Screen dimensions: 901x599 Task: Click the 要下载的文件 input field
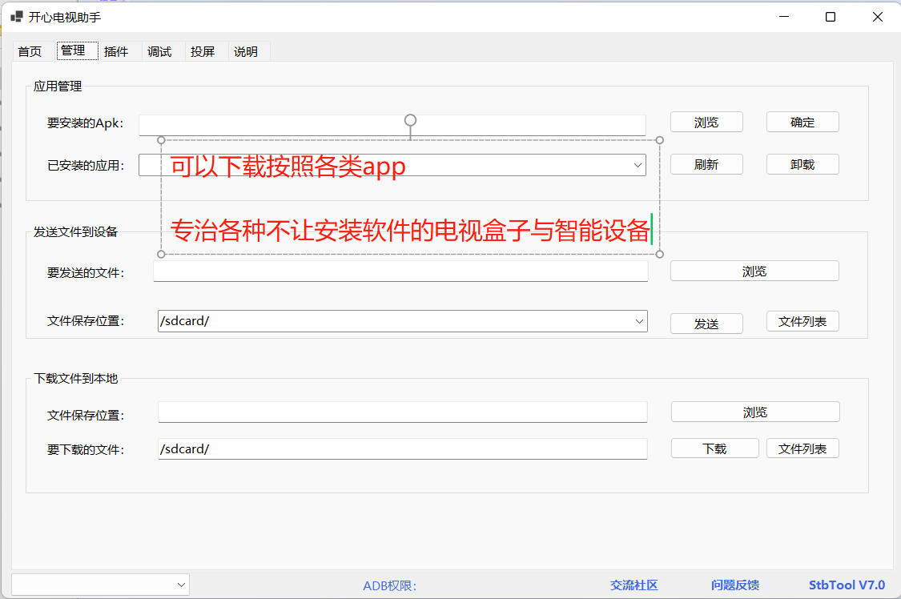[402, 448]
